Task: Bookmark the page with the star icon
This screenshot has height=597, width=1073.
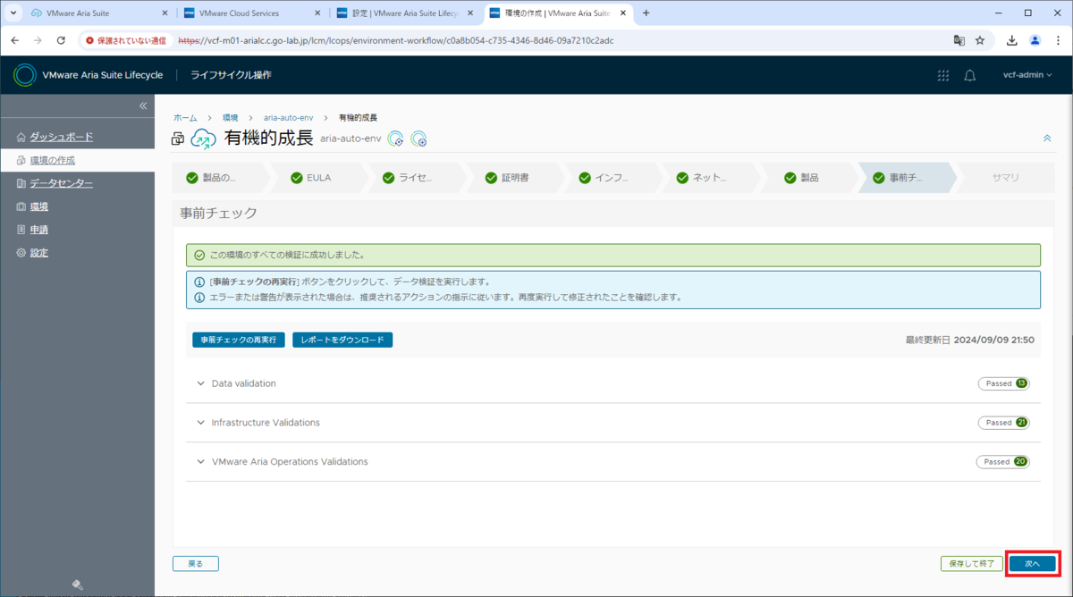Action: [980, 40]
